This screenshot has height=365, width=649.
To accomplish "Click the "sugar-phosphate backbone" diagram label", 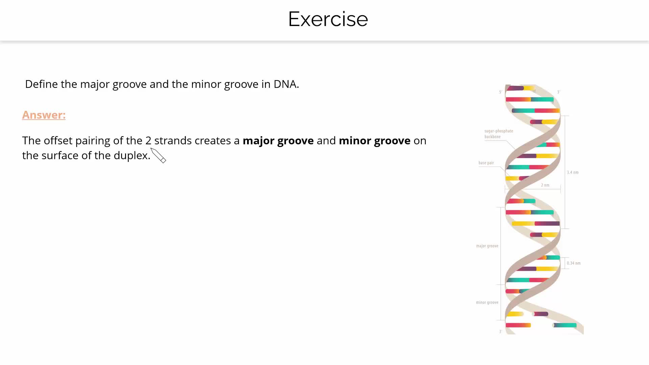I will coord(498,134).
